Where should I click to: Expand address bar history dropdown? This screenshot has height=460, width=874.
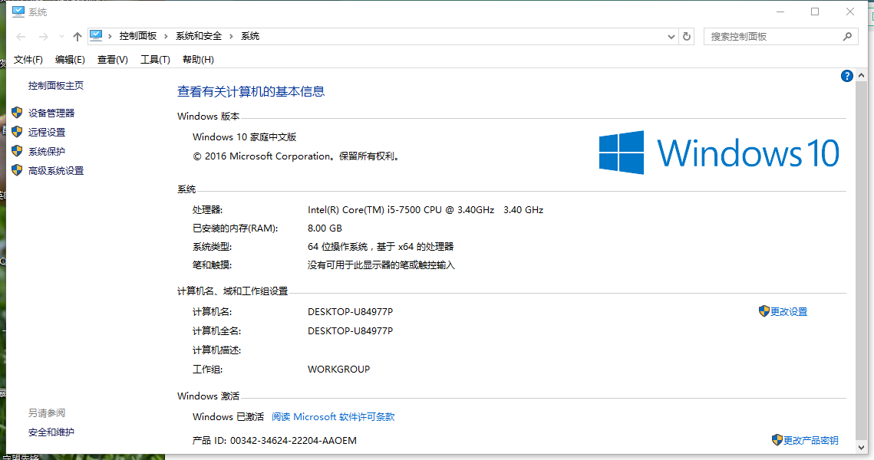pos(671,37)
